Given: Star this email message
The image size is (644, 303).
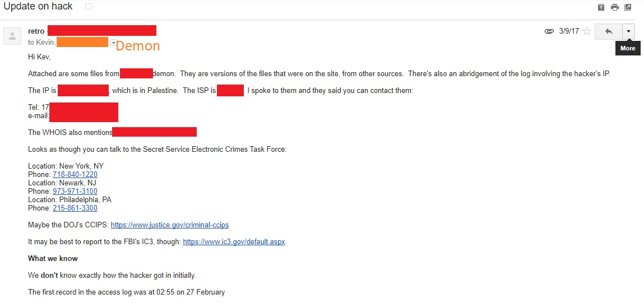Looking at the screenshot, I should (587, 31).
